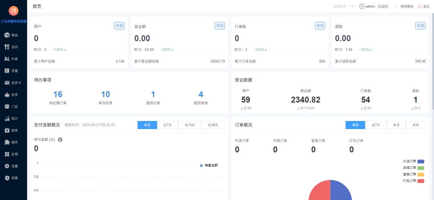434x200 pixels.
Task: Open 会员 via the crown icon
Action: click(7, 95)
